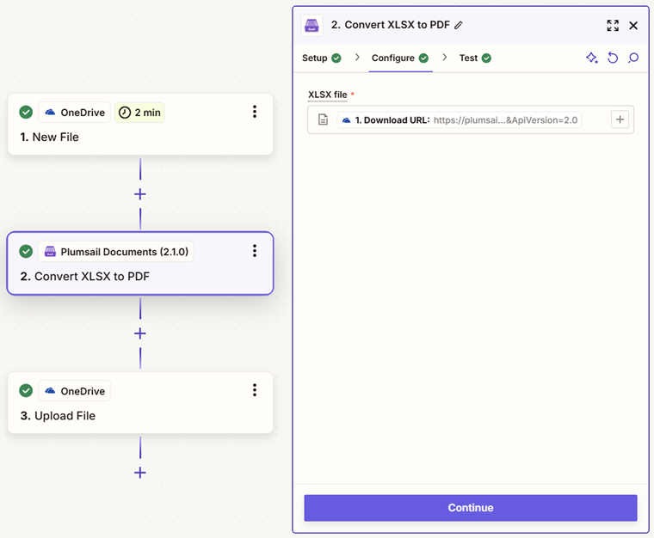Rename step with the pencil edit icon
Image resolution: width=654 pixels, height=538 pixels.
pyautogui.click(x=459, y=26)
